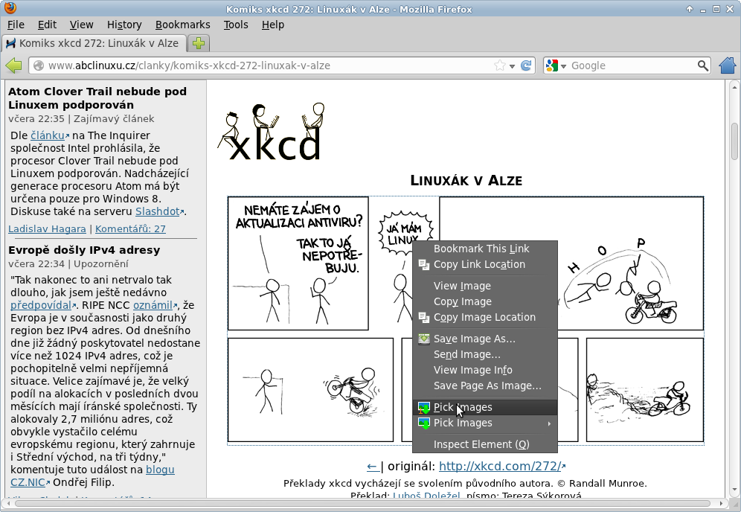Click the Copy Image Location icon
Viewport: 741px width, 512px height.
pyautogui.click(x=424, y=317)
